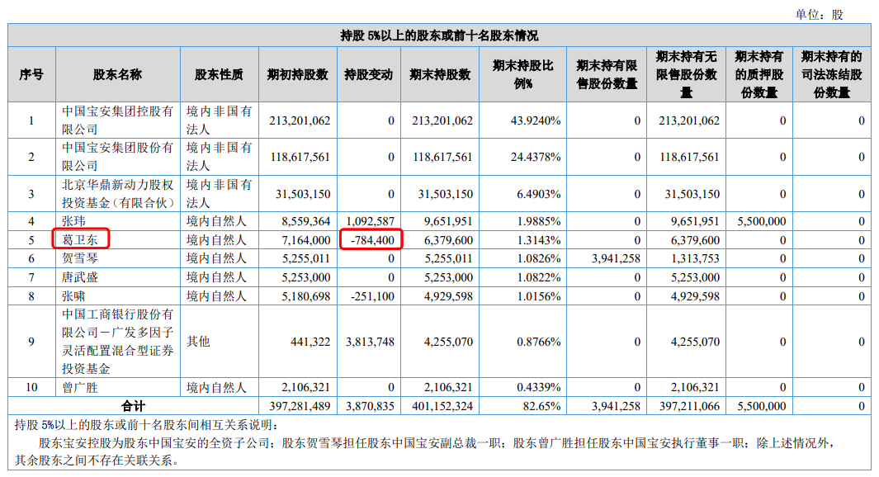Select shareholder 中国宝安集团控股有限公司 in row 1
This screenshot has height=477, width=879.
(x=117, y=120)
